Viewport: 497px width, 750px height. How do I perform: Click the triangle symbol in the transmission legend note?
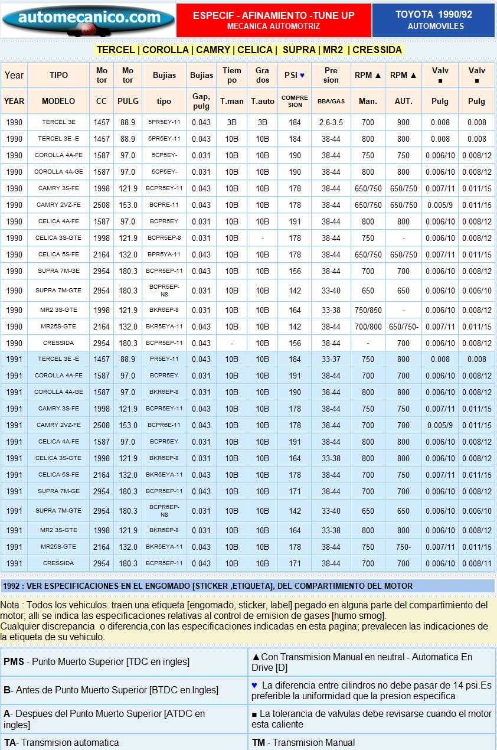coord(256,657)
